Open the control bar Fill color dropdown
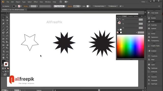The width and height of the screenshot is (163, 91). 16,6
